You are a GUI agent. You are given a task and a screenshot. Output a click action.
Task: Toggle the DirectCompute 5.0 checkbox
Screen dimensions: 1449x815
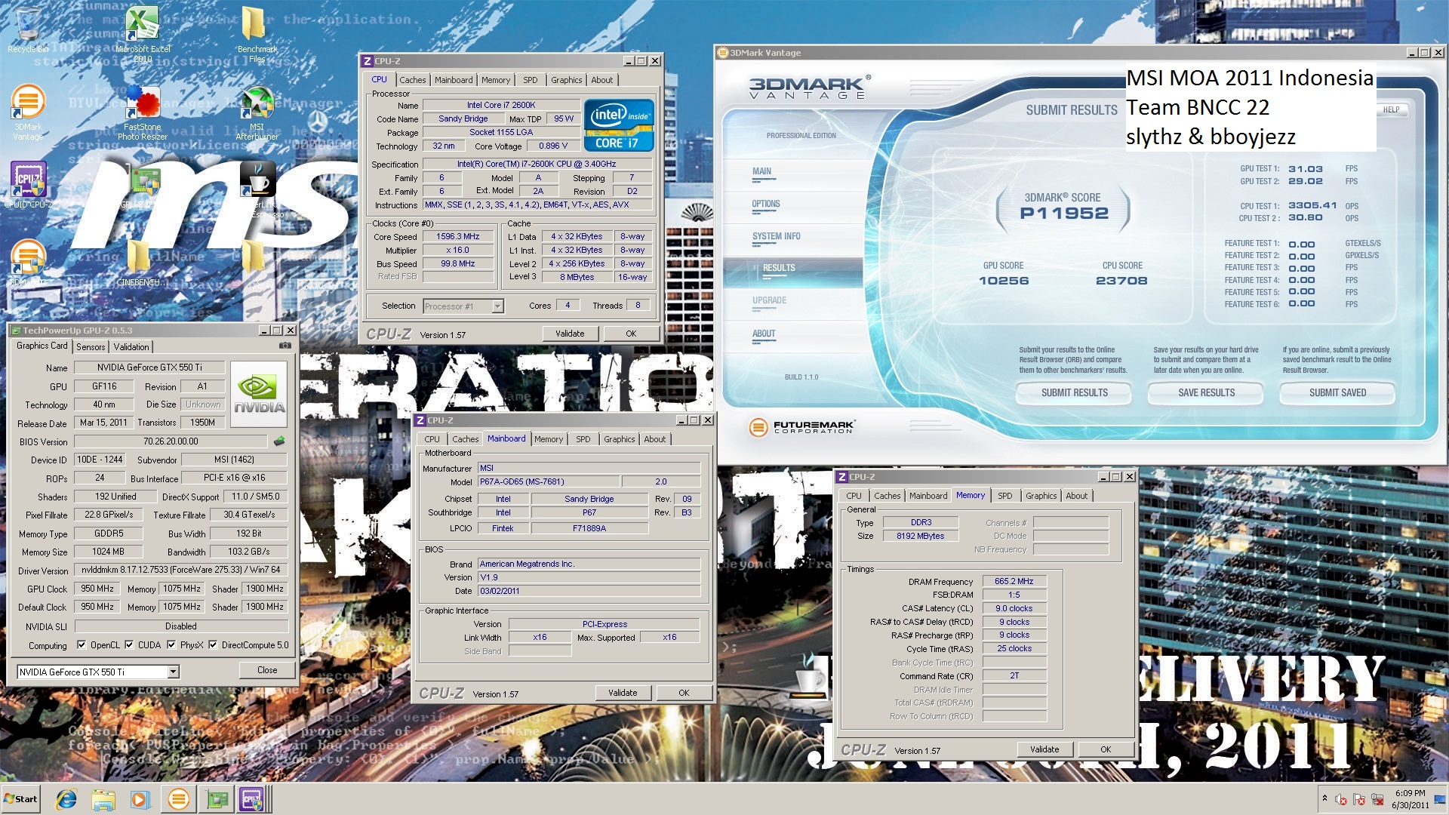[x=214, y=645]
